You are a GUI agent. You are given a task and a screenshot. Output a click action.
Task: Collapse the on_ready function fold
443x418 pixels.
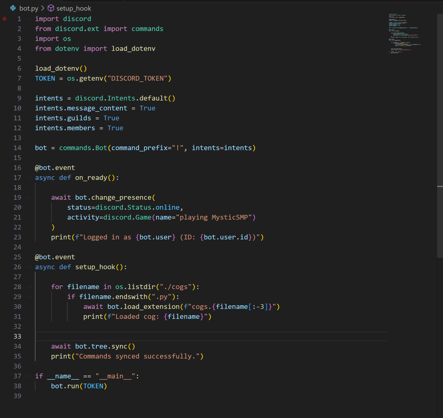point(28,177)
